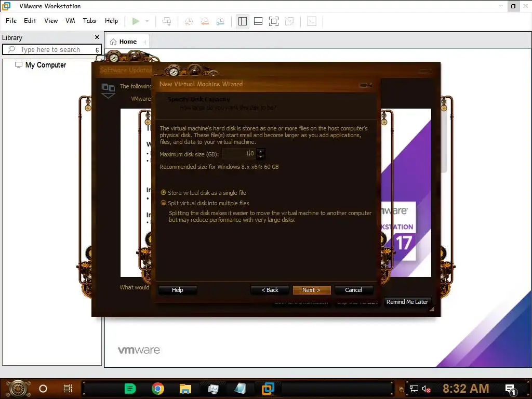Click the muted volume tray icon

click(427, 389)
